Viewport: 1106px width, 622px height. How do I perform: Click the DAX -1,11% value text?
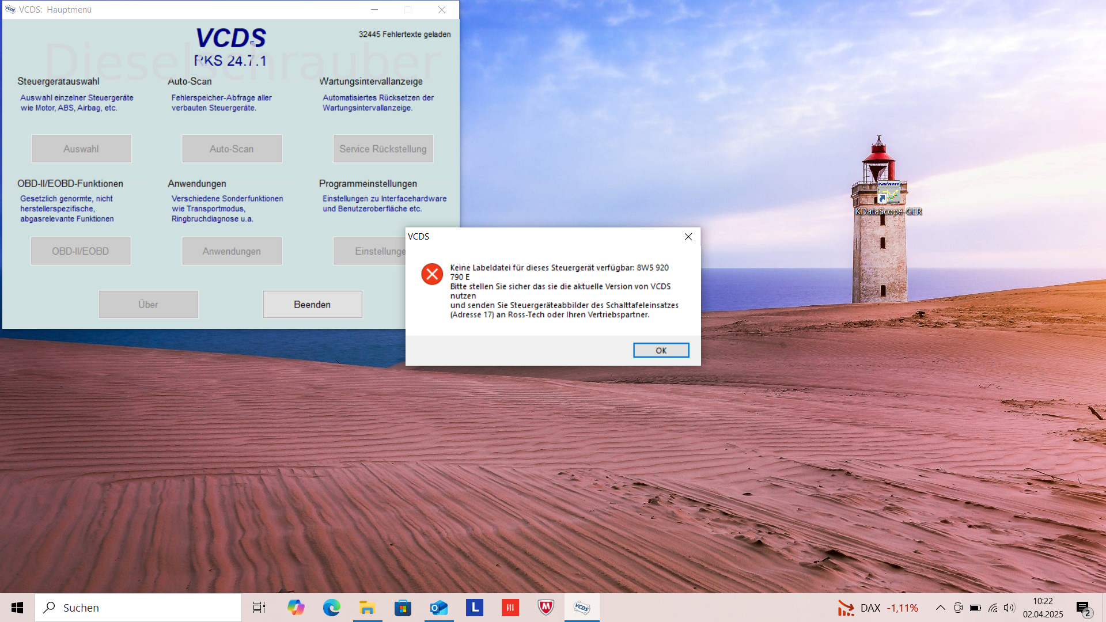pyautogui.click(x=902, y=608)
